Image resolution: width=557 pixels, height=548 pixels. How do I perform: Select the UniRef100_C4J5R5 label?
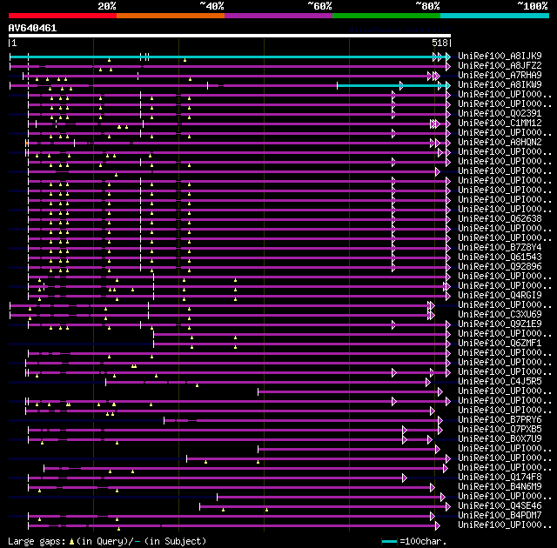pyautogui.click(x=500, y=382)
